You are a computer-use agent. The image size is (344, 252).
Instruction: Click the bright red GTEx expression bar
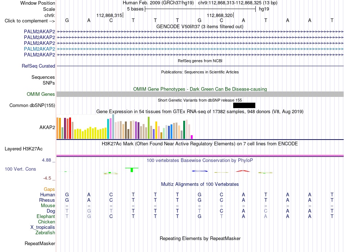pos(70,128)
